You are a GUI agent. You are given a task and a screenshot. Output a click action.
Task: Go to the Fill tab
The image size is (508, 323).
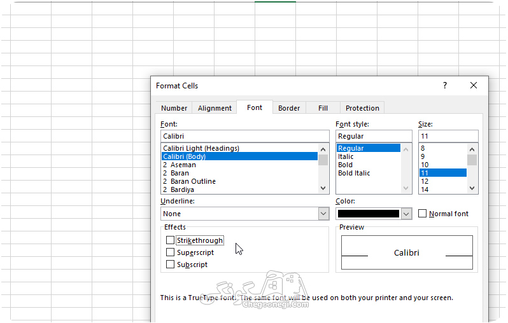[x=323, y=108]
